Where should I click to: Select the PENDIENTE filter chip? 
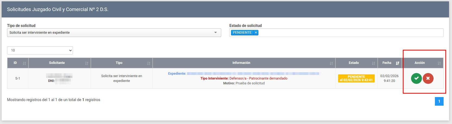tap(242, 33)
